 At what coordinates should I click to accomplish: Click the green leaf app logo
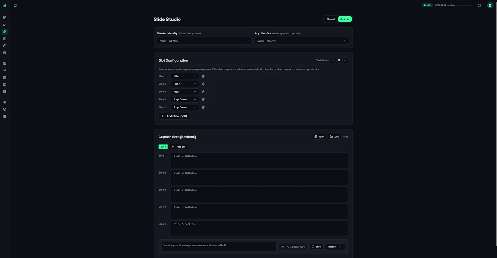coord(5,6)
